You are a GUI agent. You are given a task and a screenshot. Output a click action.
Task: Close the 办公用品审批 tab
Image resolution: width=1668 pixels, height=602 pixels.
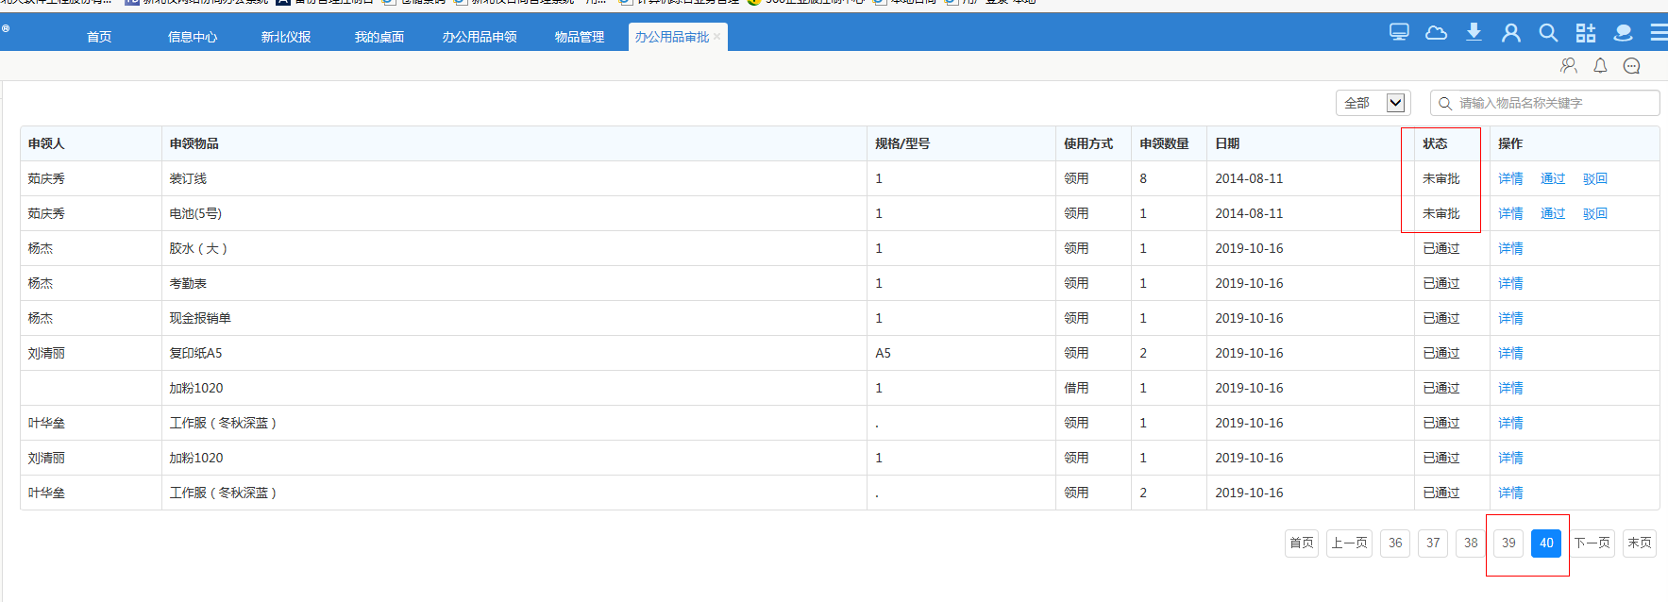coord(717,37)
